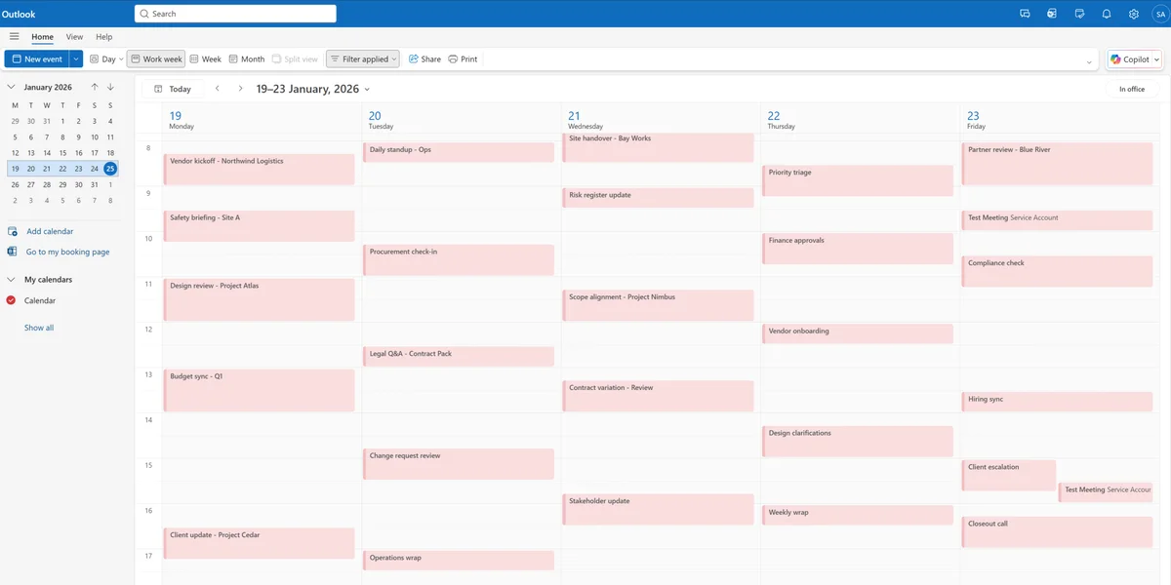Click the SA account avatar
The width and height of the screenshot is (1171, 585).
click(x=1159, y=13)
